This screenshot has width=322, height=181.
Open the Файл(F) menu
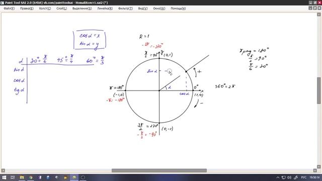(9, 9)
